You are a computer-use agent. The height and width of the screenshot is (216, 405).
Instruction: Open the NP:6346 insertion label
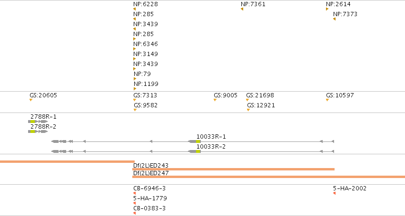(146, 44)
